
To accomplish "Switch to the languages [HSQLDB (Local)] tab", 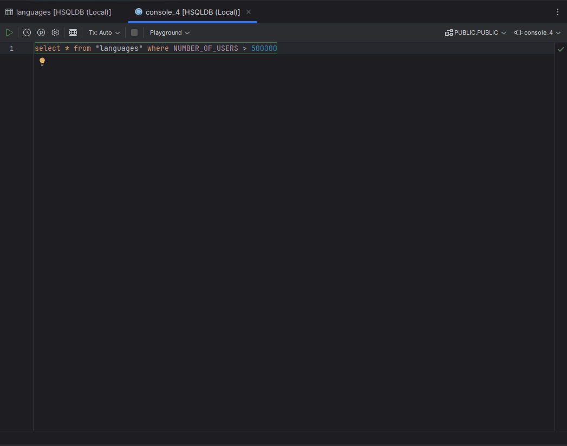I will (58, 12).
